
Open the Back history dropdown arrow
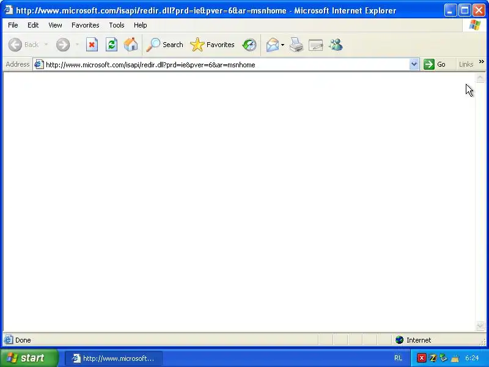(x=46, y=45)
